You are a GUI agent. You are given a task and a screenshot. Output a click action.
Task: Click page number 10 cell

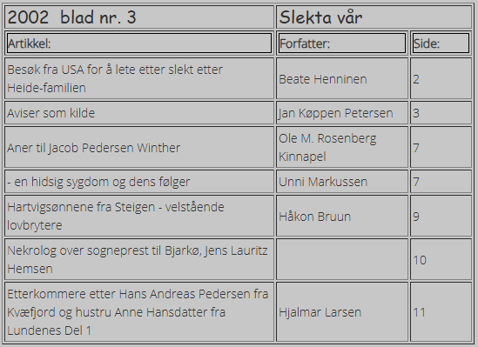[441, 259]
